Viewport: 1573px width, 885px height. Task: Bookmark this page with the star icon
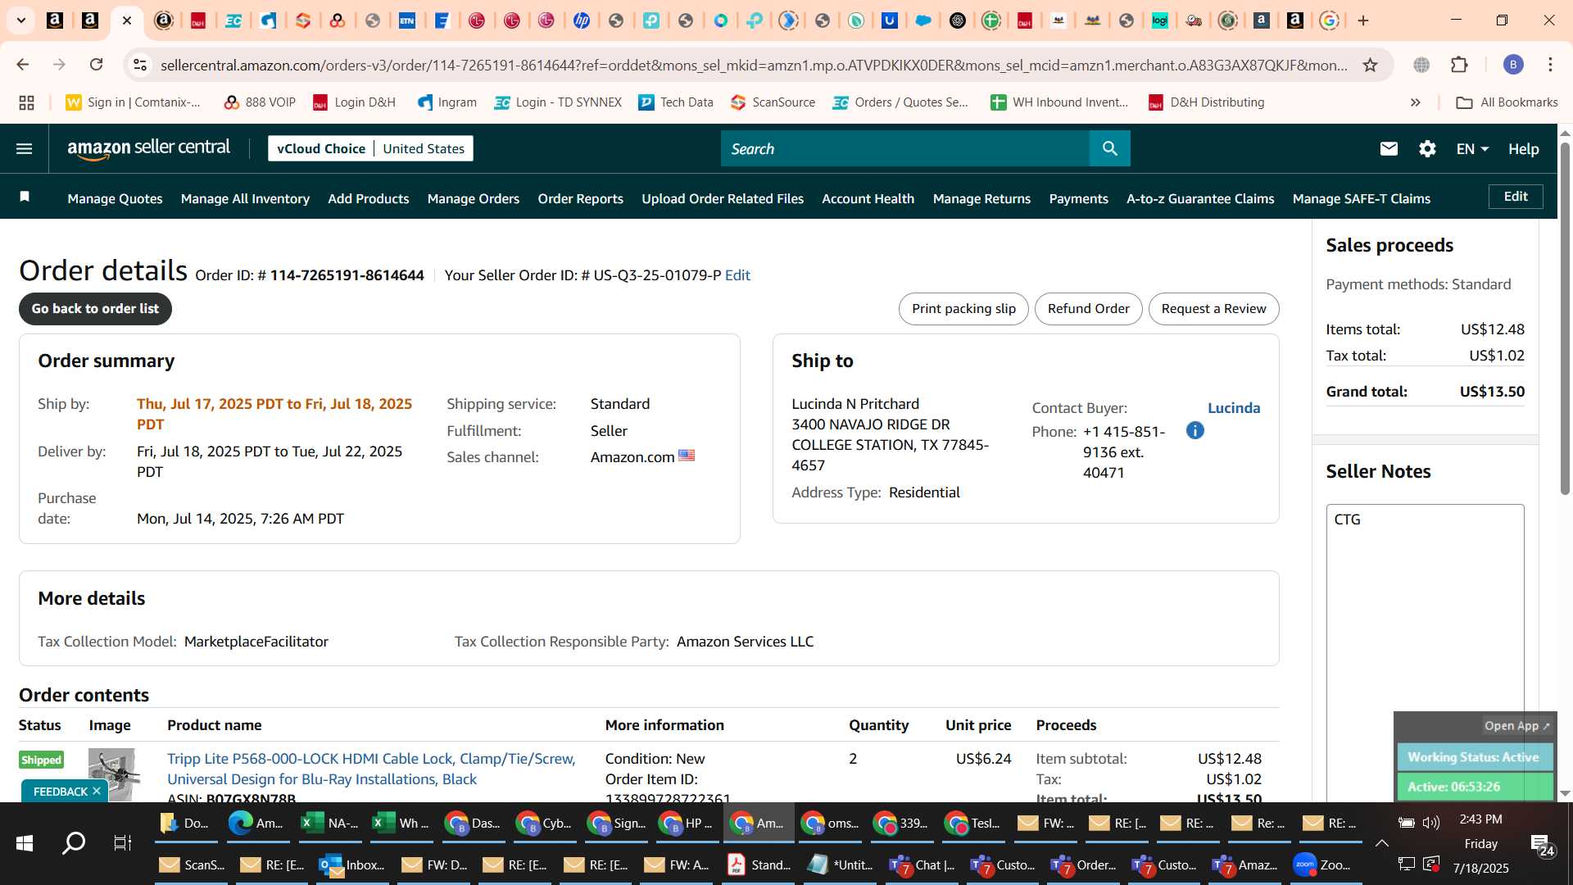[x=1370, y=65]
